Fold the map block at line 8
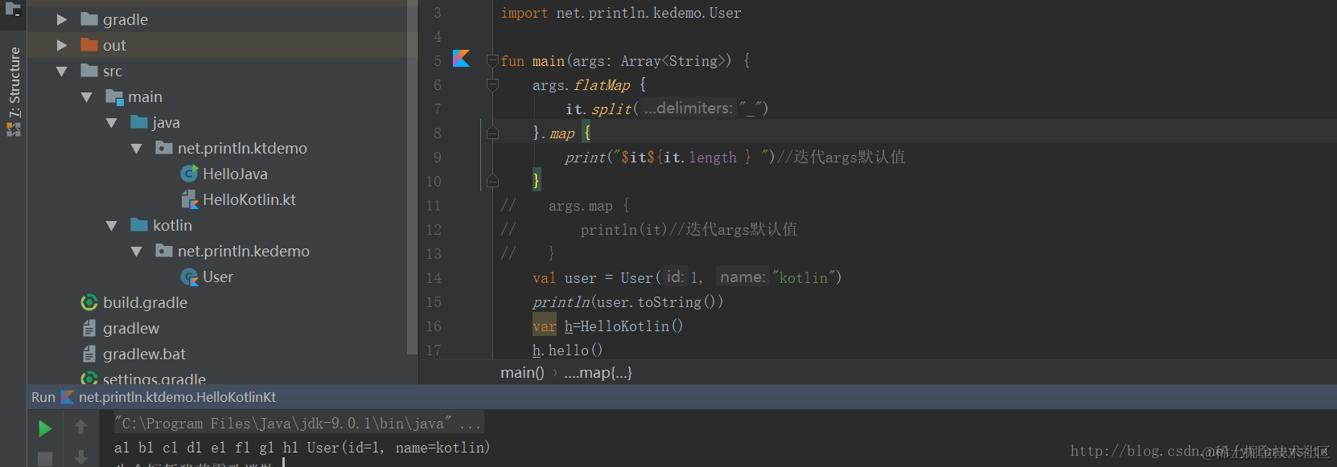 (x=492, y=133)
